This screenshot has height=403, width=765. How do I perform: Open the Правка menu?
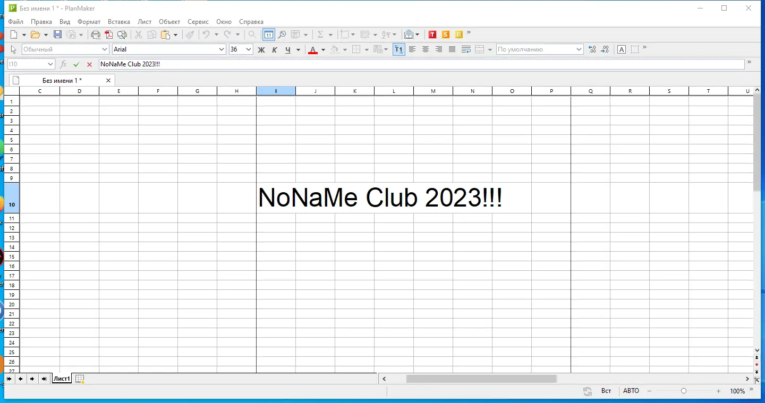pos(41,22)
